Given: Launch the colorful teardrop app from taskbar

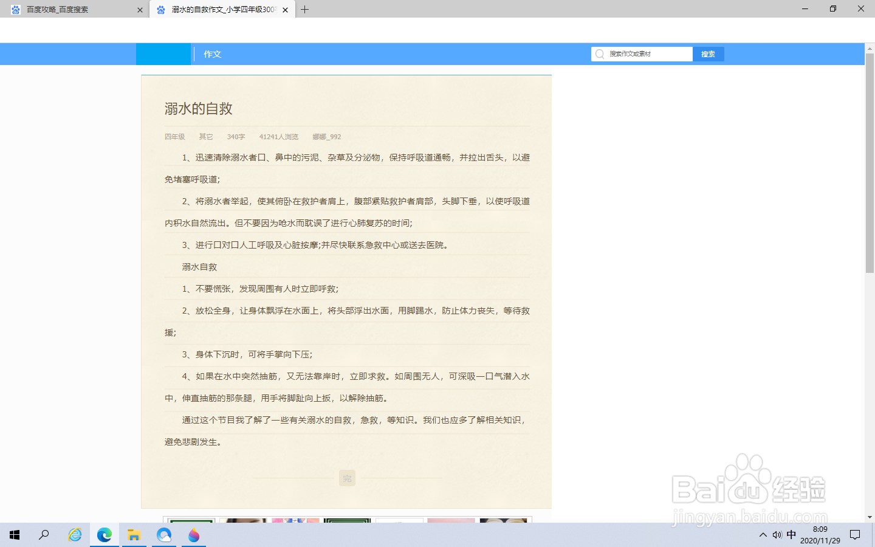Looking at the screenshot, I should pyautogui.click(x=194, y=535).
